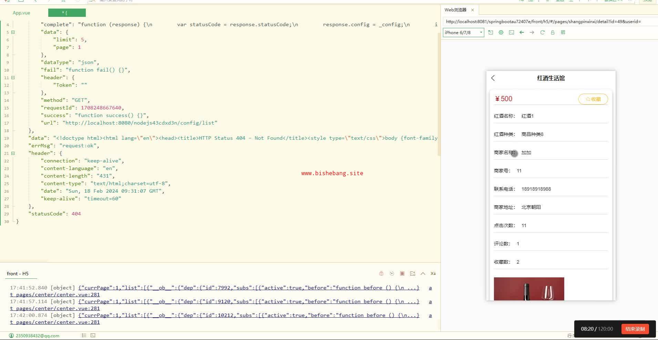658x340 pixels.
Task: Select the front - H5 console tab
Action: pos(18,274)
